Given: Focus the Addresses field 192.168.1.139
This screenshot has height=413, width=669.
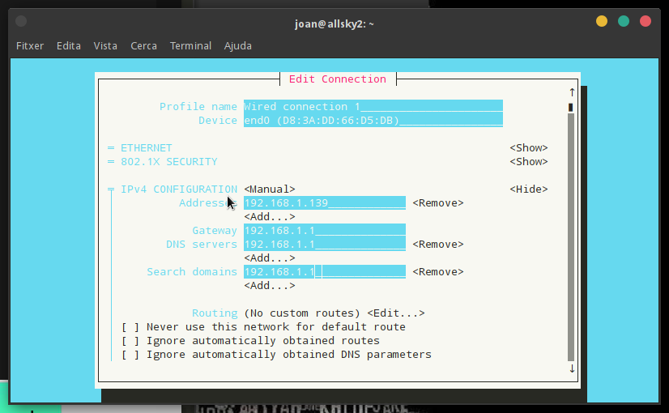Looking at the screenshot, I should 325,202.
